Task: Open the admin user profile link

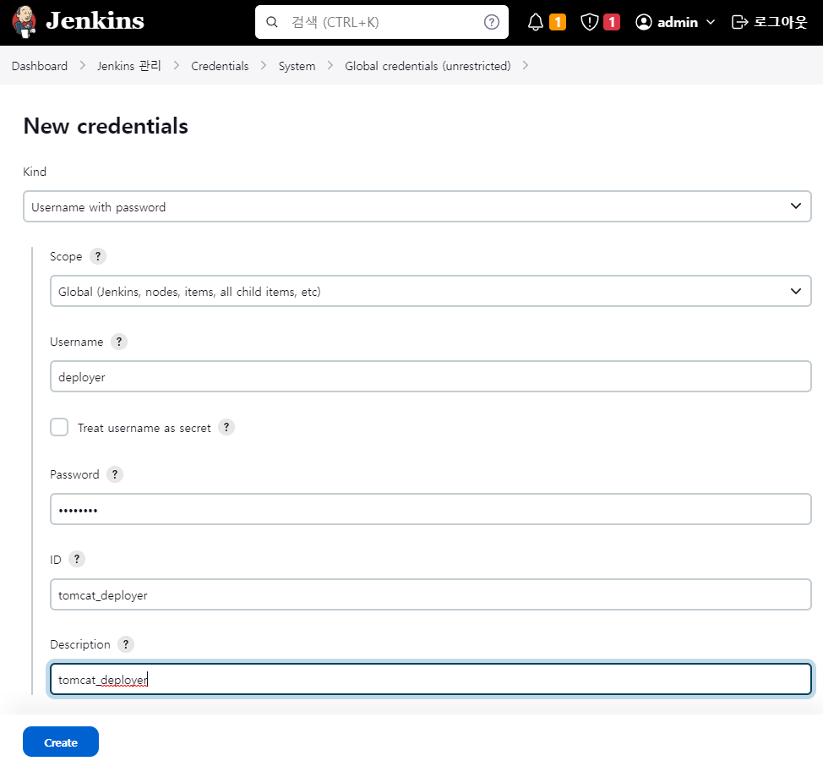Action: (677, 22)
